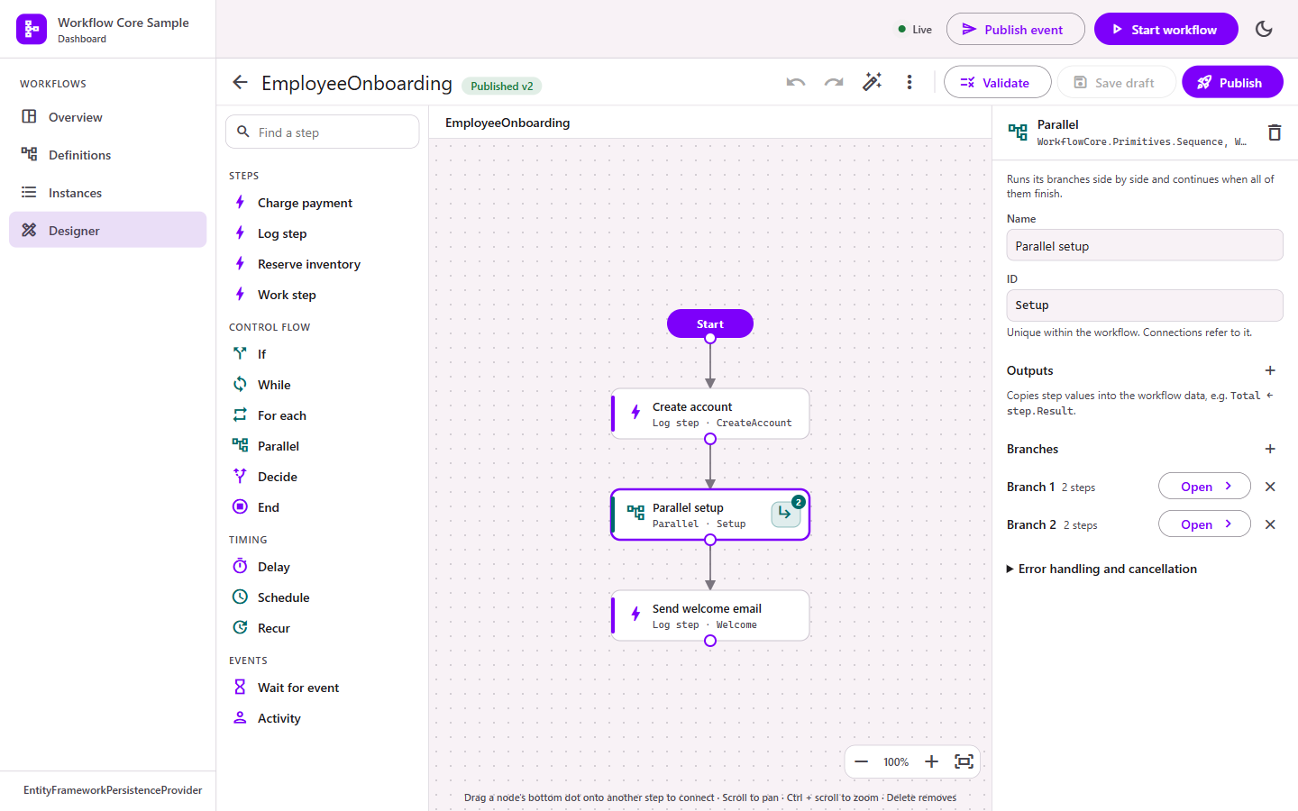Screen dimensions: 1298x811
Task: Choose the Delay timing step
Action: coord(323,567)
